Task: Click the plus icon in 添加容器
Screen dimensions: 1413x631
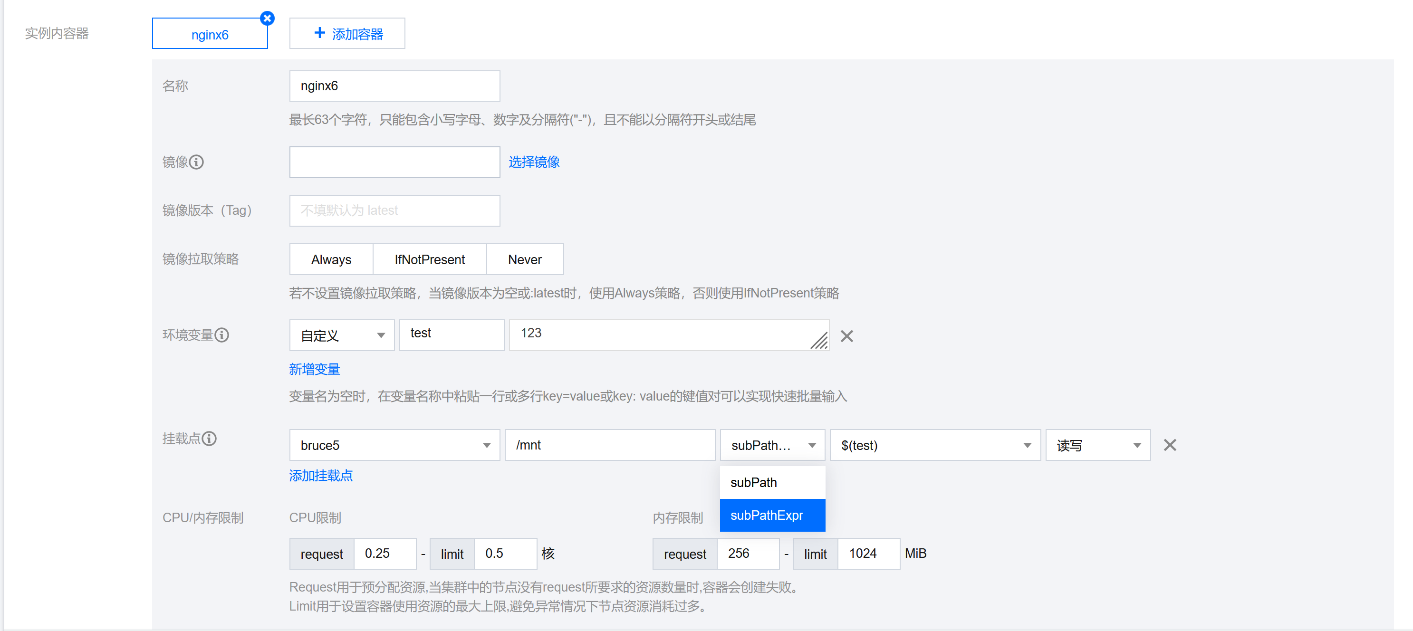Action: pos(319,33)
